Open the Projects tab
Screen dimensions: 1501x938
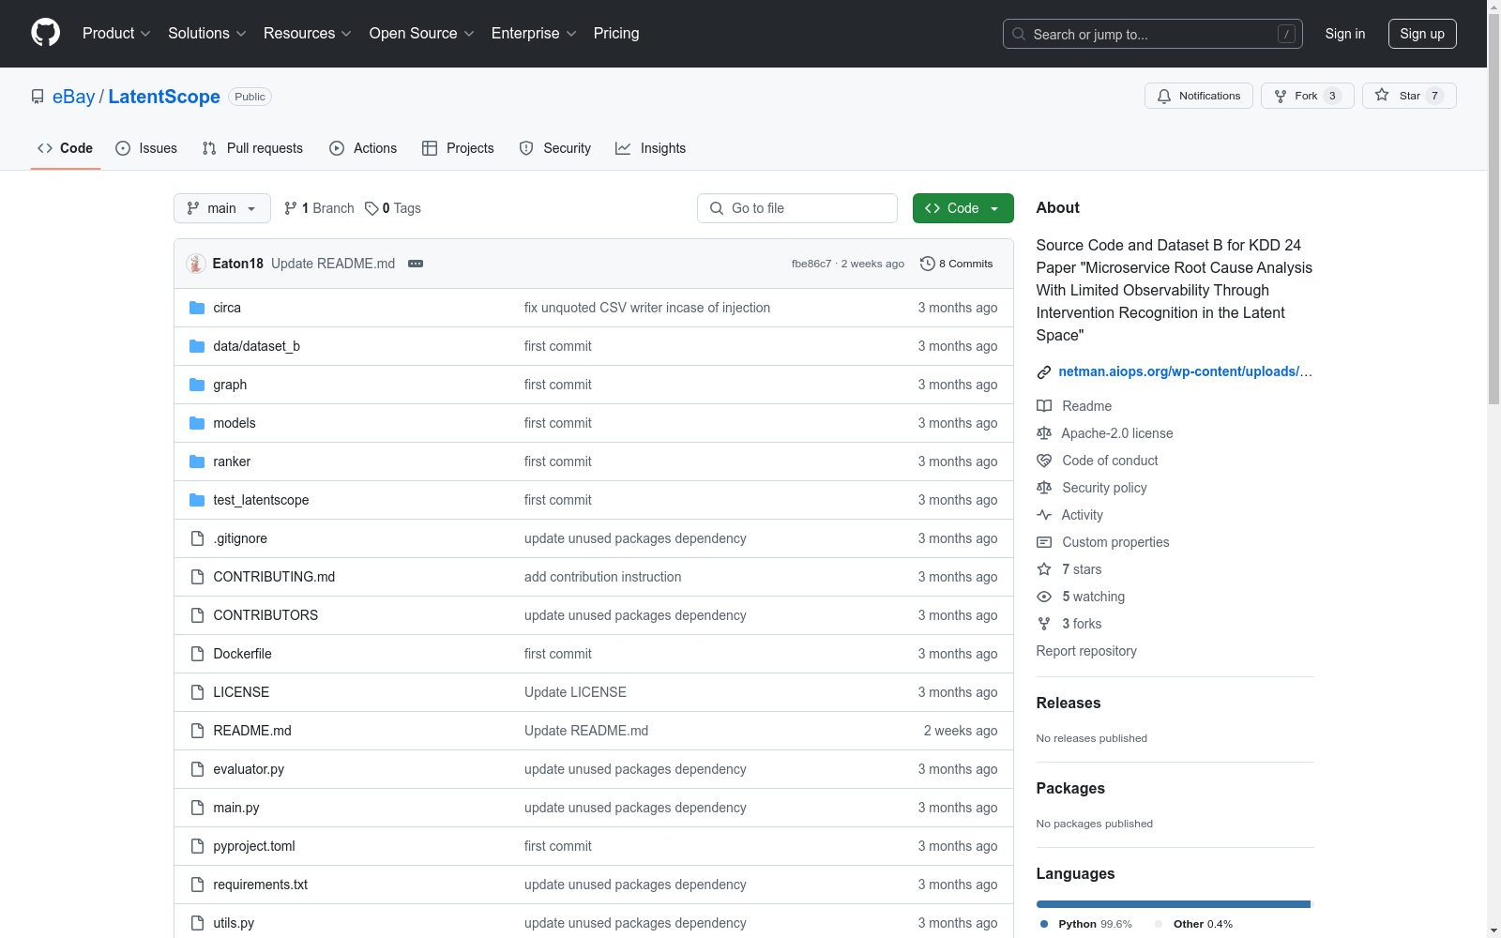point(458,148)
